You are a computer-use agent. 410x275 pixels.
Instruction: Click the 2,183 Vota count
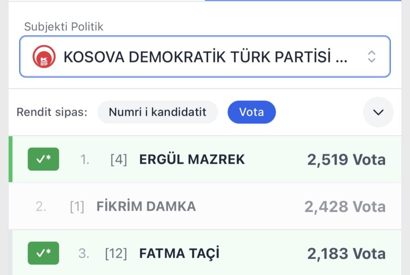pyautogui.click(x=346, y=253)
